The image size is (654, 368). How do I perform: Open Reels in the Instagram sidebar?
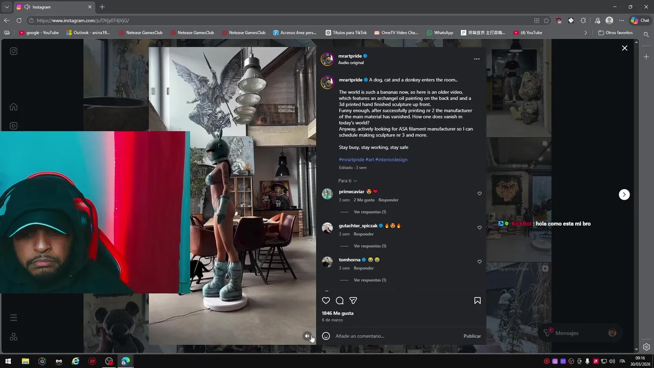[14, 126]
